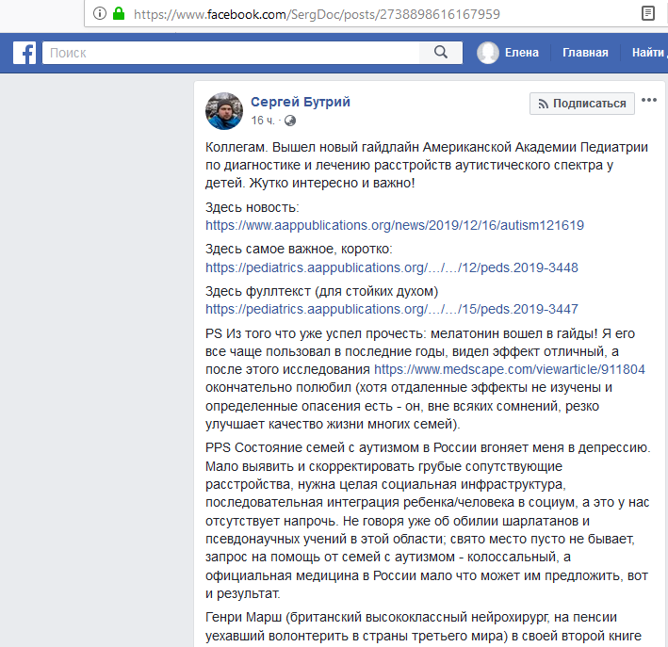Open author name Сергей Бутрий link
668x647 pixels.
click(x=301, y=102)
